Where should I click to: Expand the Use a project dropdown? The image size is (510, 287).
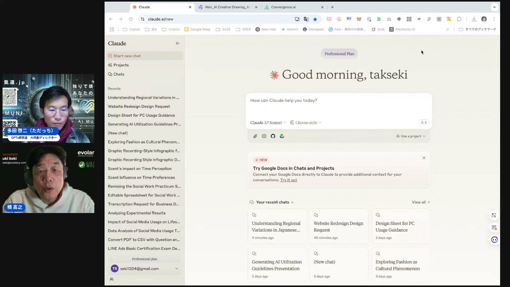(x=411, y=136)
